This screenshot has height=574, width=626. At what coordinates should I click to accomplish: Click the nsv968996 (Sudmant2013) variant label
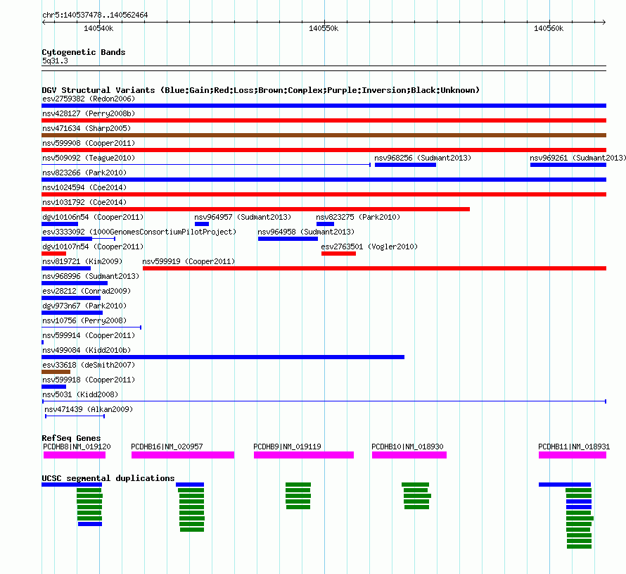(91, 276)
